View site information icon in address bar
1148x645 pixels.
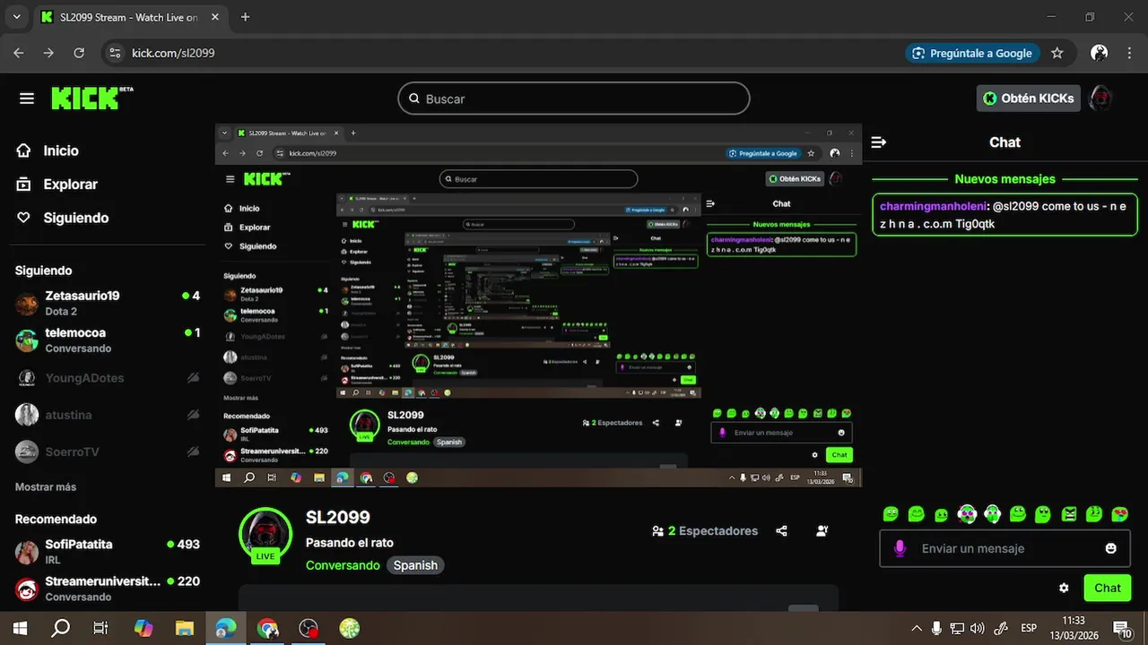click(x=114, y=53)
